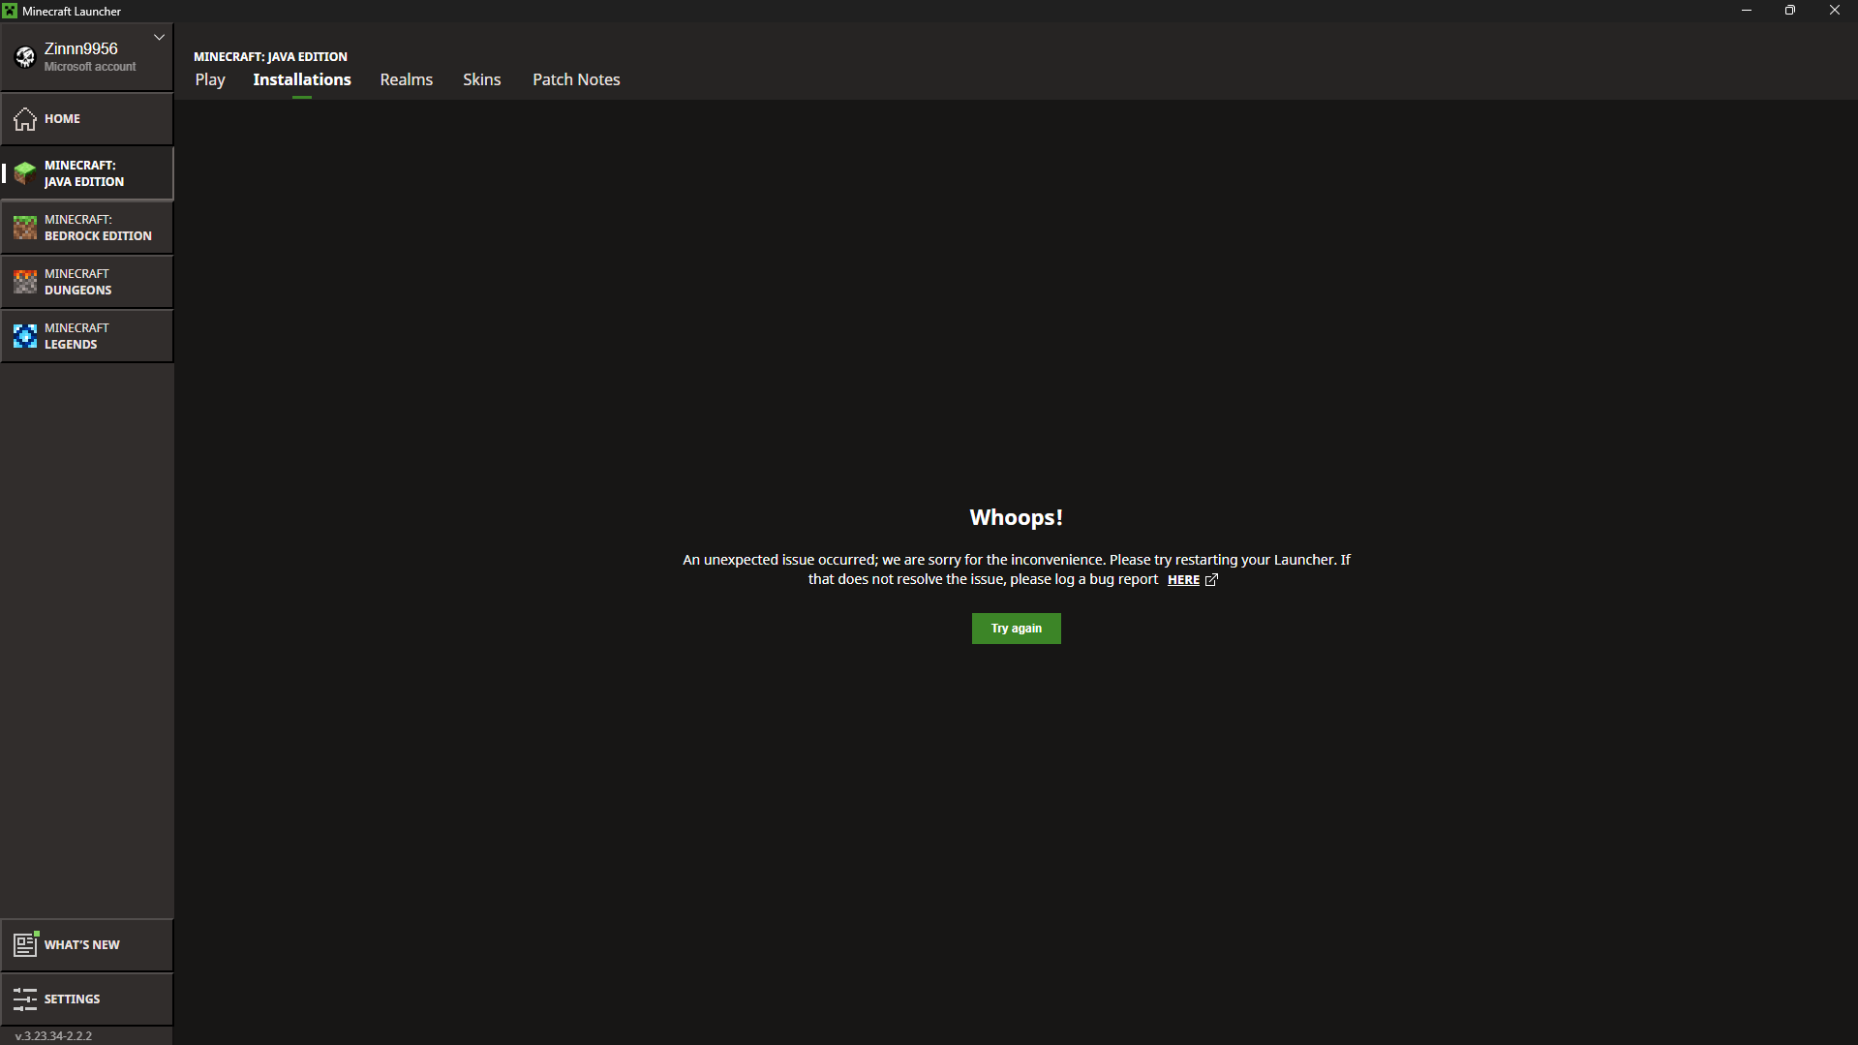Open Minecraft Legends via its icon
Viewport: 1858px width, 1045px height.
coord(25,336)
